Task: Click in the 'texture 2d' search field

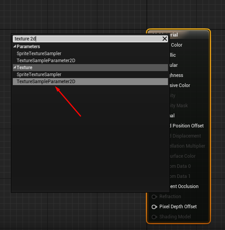Action: [88, 39]
